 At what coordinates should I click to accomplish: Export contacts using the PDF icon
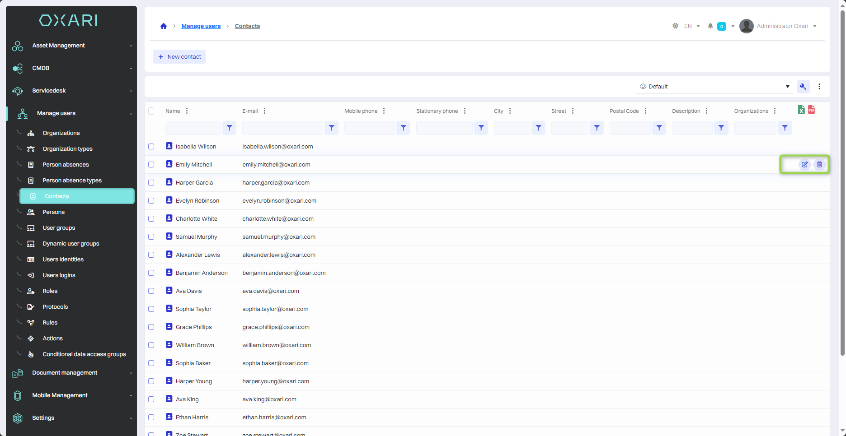[x=812, y=110]
